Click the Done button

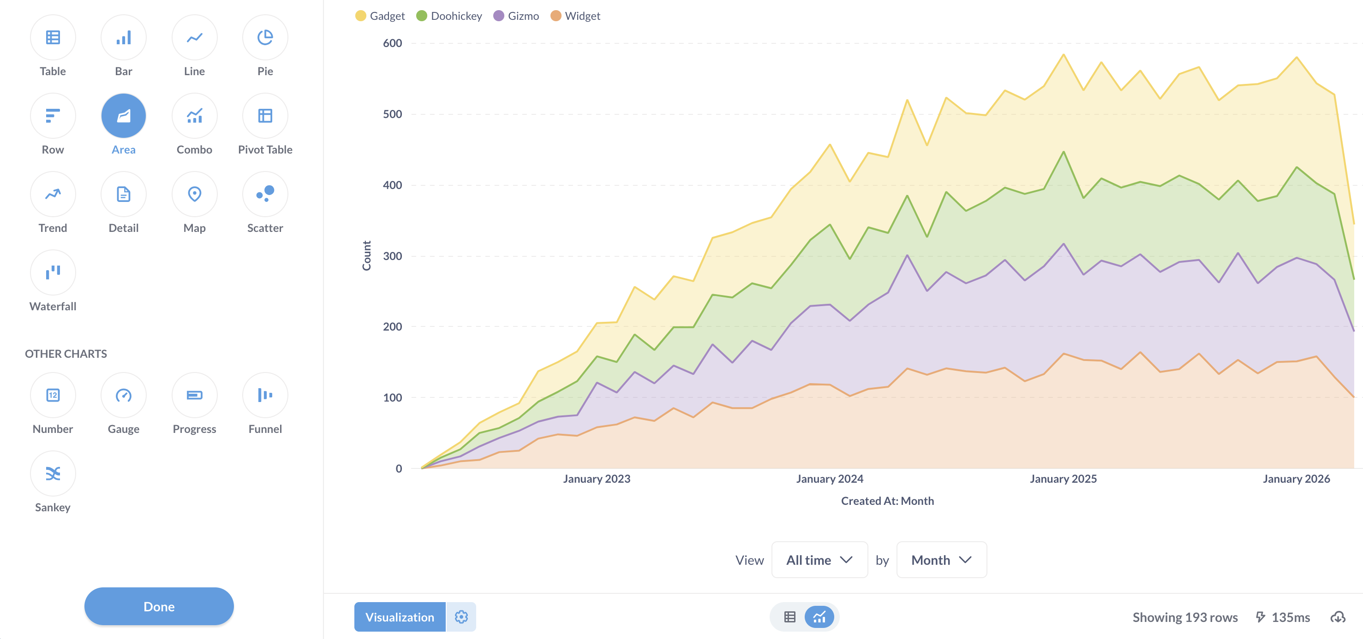coord(158,606)
